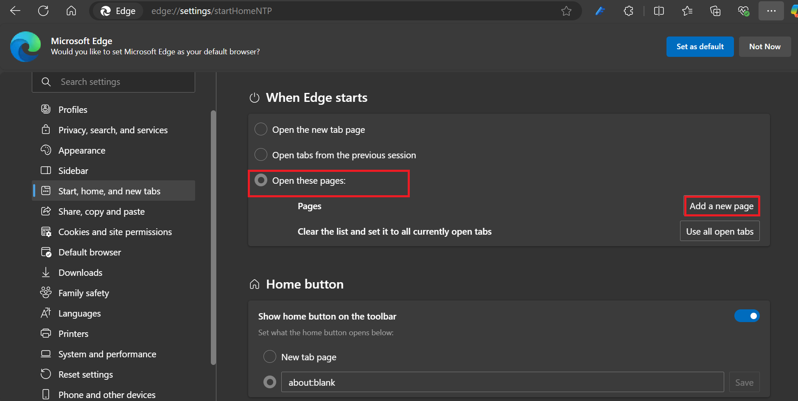798x401 pixels.
Task: Toggle Show home button on the toolbar
Action: point(747,316)
